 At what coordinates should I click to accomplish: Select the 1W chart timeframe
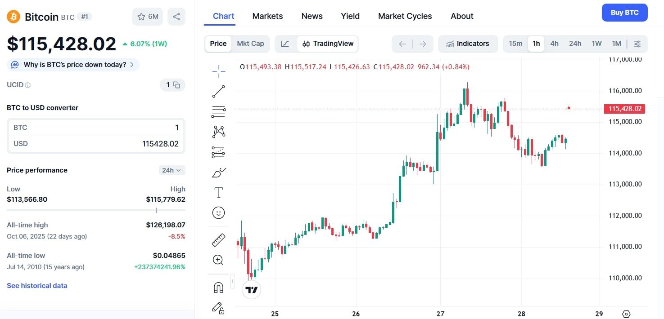click(x=596, y=44)
